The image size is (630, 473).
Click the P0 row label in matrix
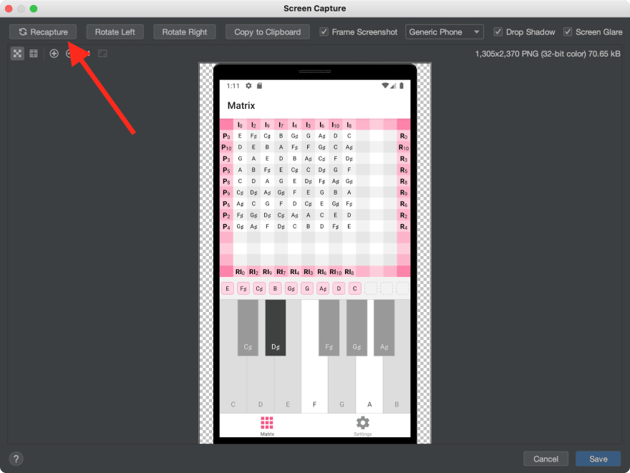[227, 136]
